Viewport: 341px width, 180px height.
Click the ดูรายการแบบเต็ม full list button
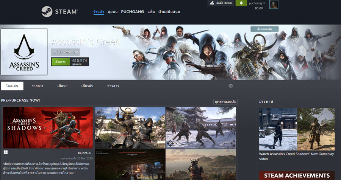pyautogui.click(x=225, y=102)
